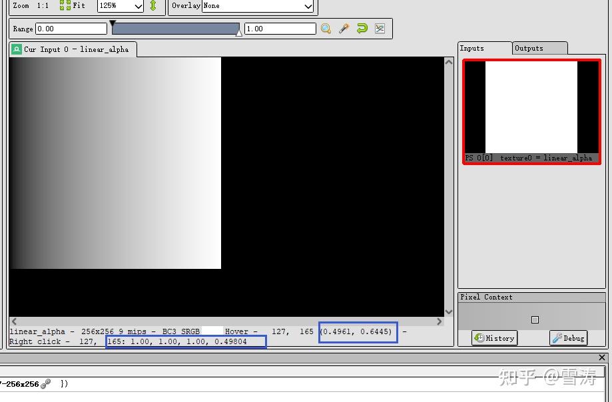This screenshot has width=612, height=402.
Task: Open the zoom percentage dropdown
Action: (140, 6)
